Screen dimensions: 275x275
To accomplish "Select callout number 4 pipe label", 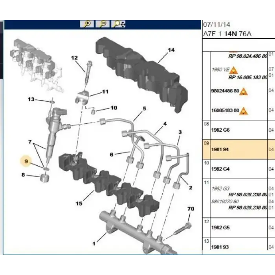I will (x=165, y=124).
